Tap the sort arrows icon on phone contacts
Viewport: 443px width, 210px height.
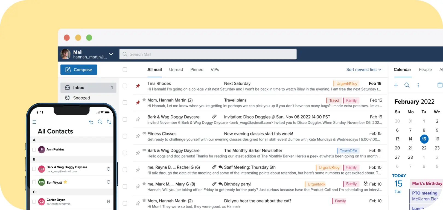[109, 122]
